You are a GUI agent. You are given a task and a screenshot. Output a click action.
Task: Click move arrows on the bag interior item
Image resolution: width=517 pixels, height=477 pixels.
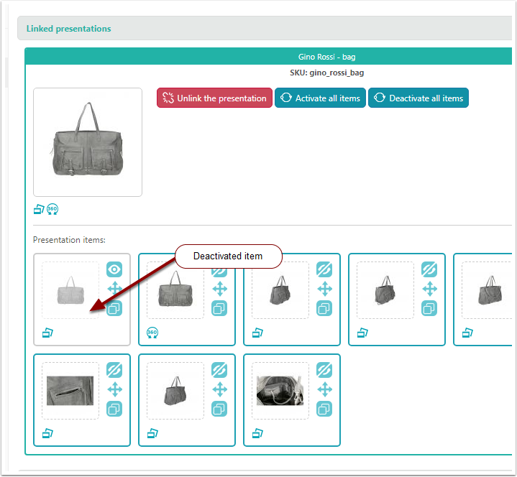tap(324, 389)
